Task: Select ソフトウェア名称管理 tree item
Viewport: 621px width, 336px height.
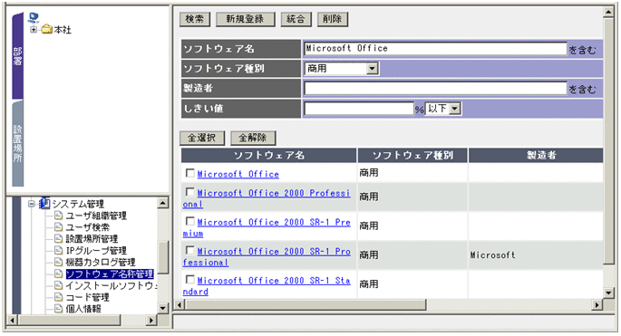Action: pos(110,274)
